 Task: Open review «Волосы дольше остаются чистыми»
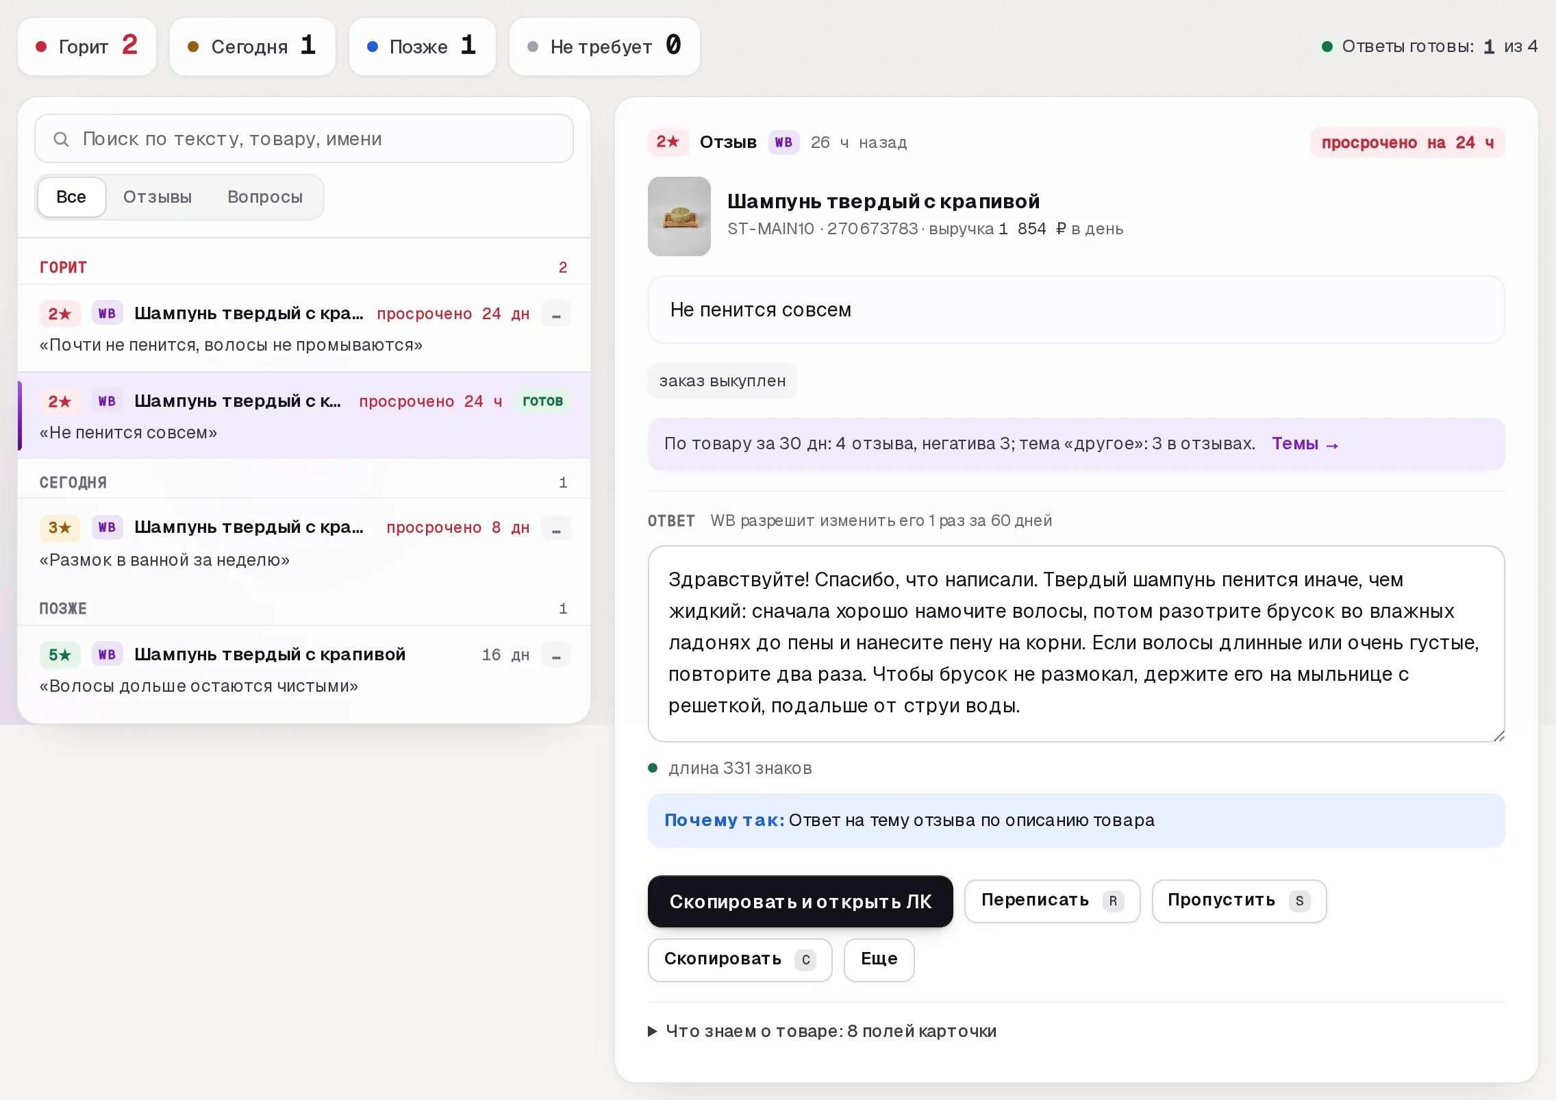coord(304,670)
